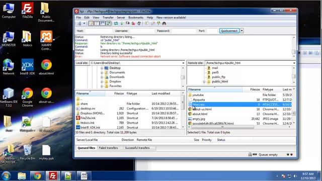Switch to the Failed transfers tab
This screenshot has height=181, width=322.
pyautogui.click(x=109, y=148)
